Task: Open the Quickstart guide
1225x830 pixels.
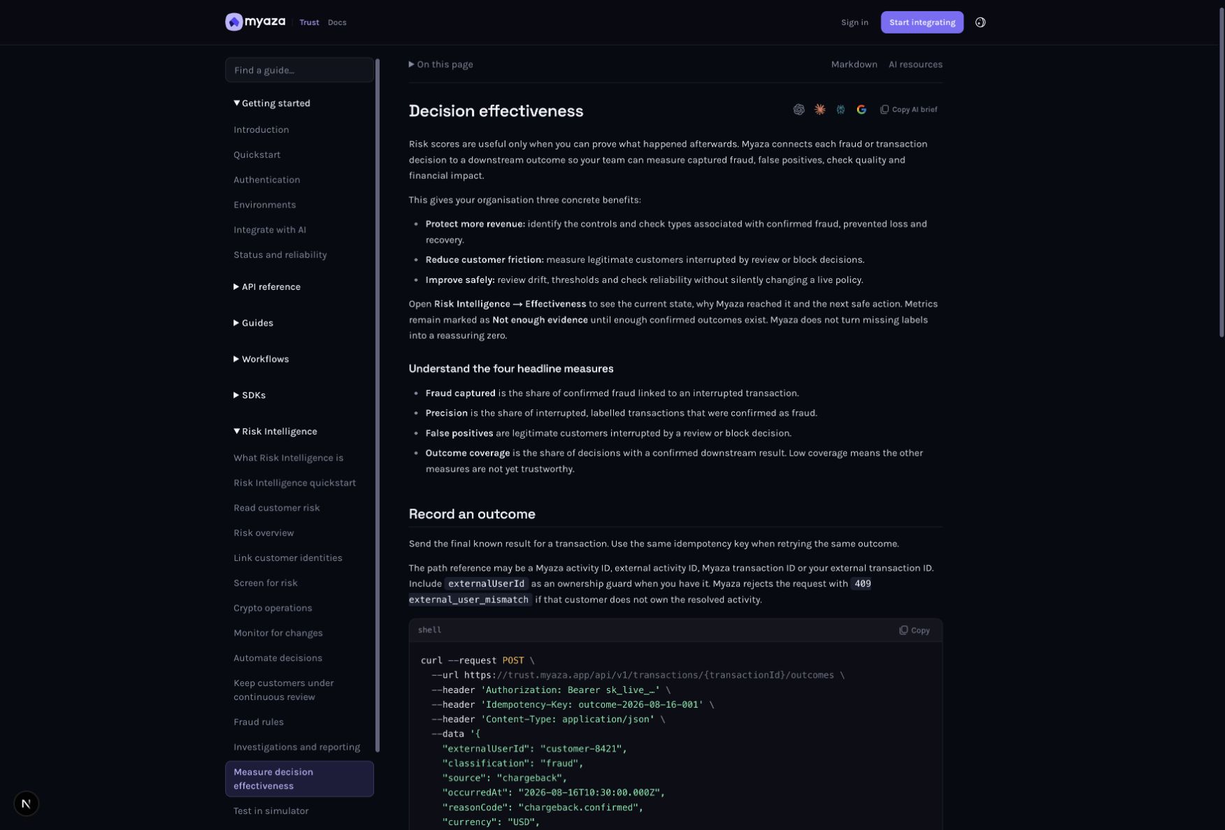Action: click(257, 155)
